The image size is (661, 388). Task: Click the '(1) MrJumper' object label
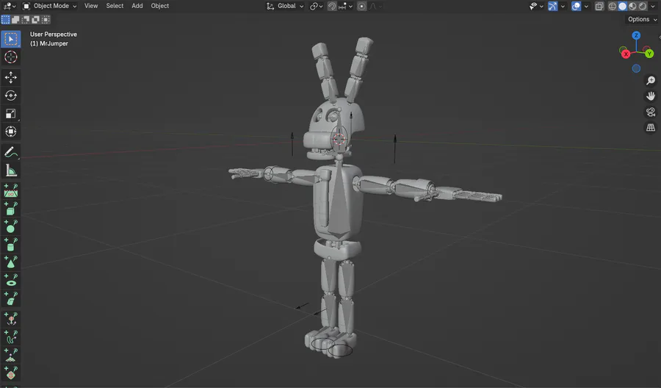pyautogui.click(x=49, y=43)
